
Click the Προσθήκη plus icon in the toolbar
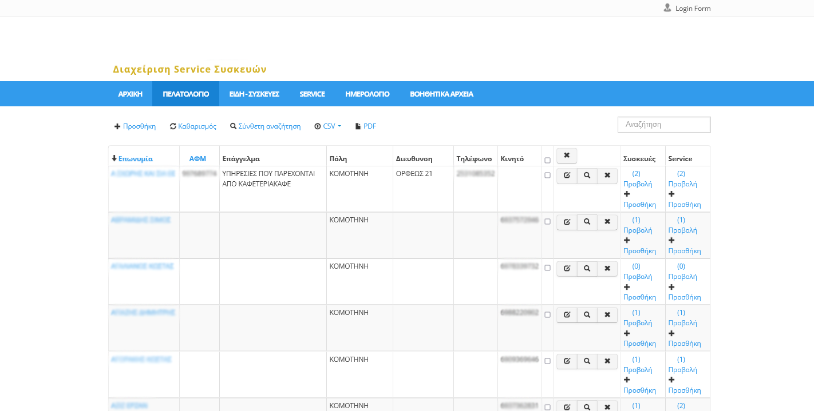[117, 126]
